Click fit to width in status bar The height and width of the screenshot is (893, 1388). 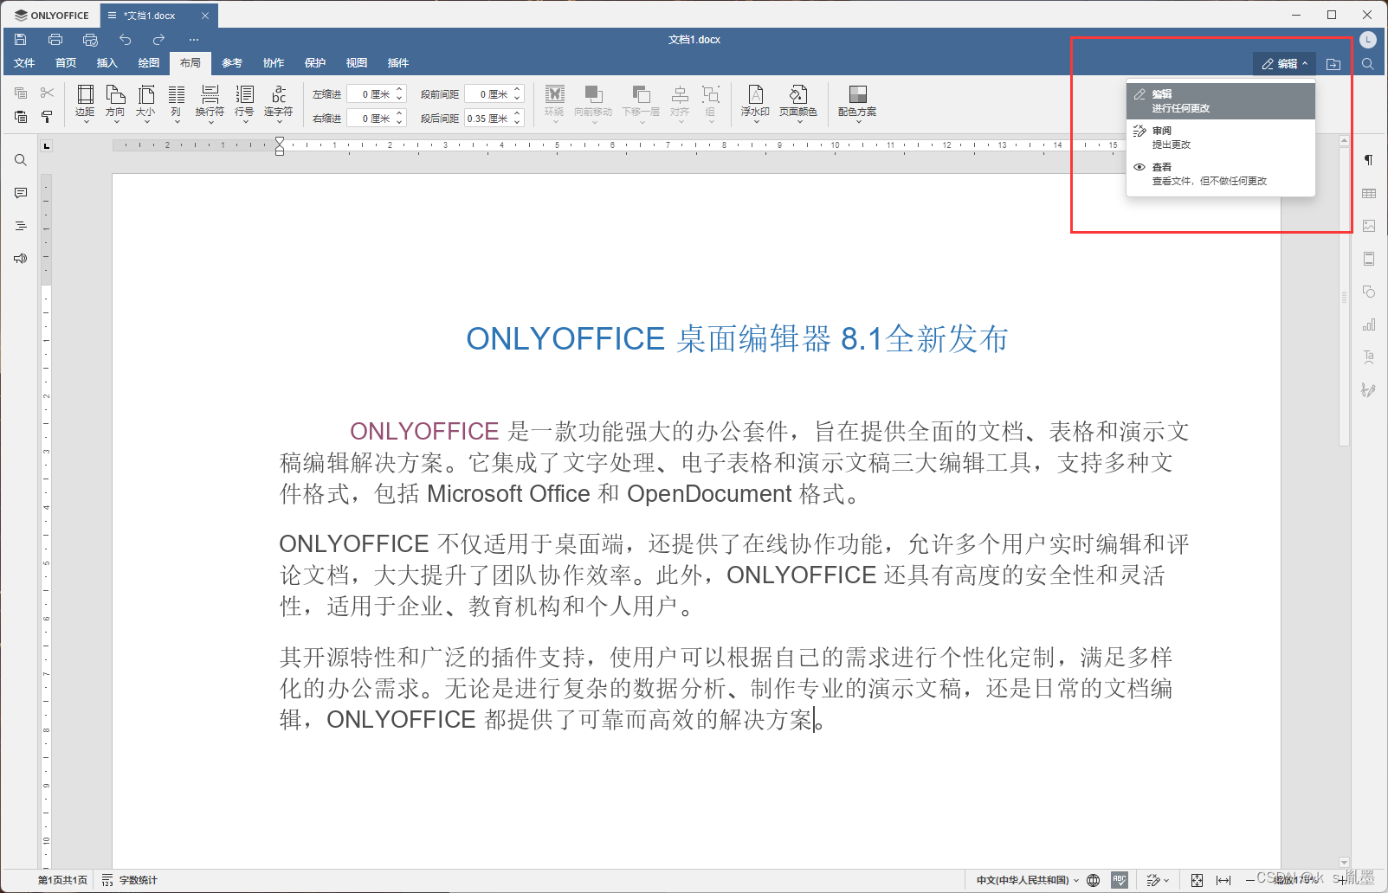click(1223, 880)
